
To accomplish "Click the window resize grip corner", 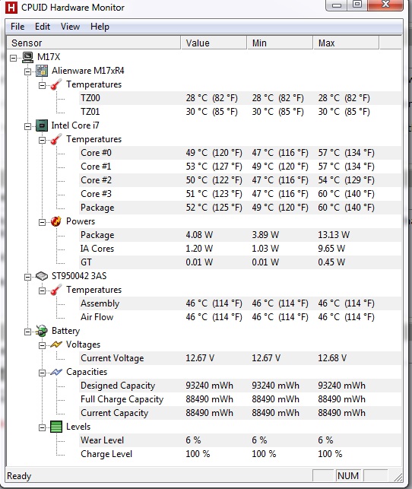I will [398, 477].
